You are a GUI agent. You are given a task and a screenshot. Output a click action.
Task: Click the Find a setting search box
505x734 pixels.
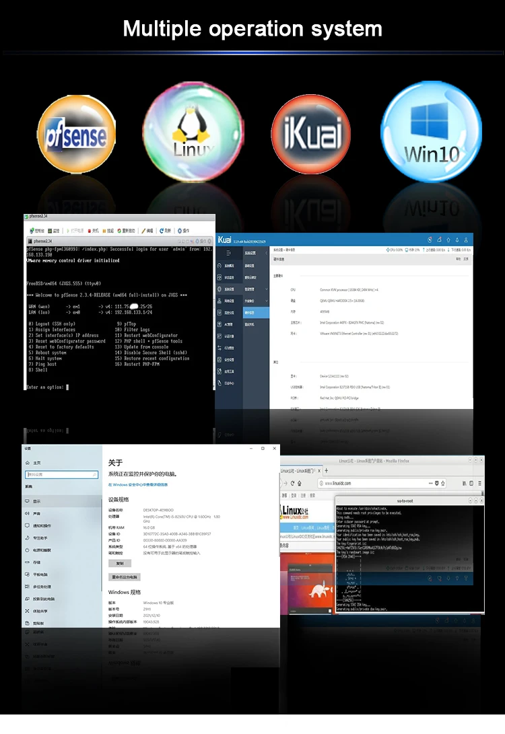[x=61, y=475]
